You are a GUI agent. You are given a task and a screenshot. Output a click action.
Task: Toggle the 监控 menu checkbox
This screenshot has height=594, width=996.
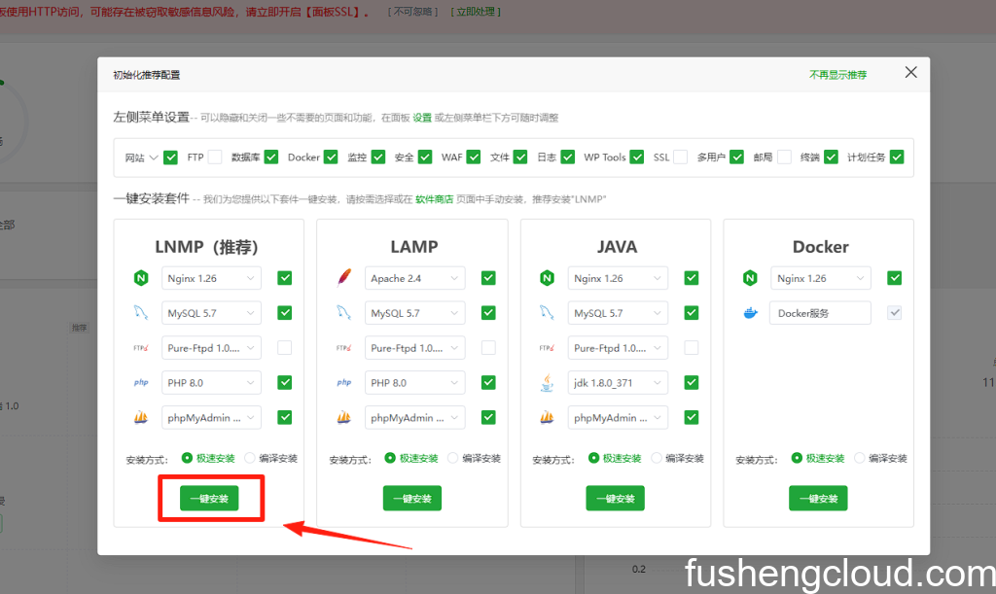[x=378, y=157]
